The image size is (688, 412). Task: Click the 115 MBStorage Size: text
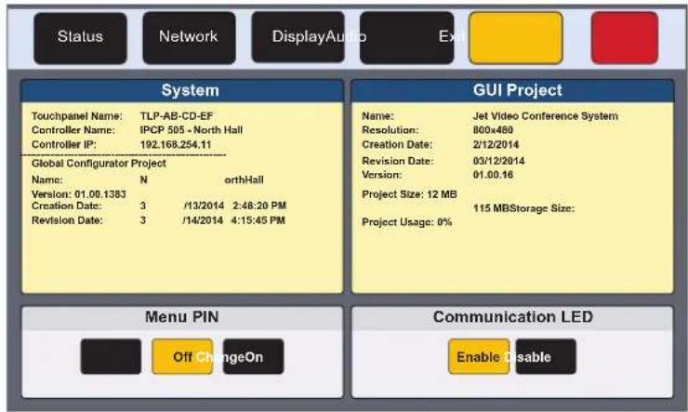coord(523,208)
